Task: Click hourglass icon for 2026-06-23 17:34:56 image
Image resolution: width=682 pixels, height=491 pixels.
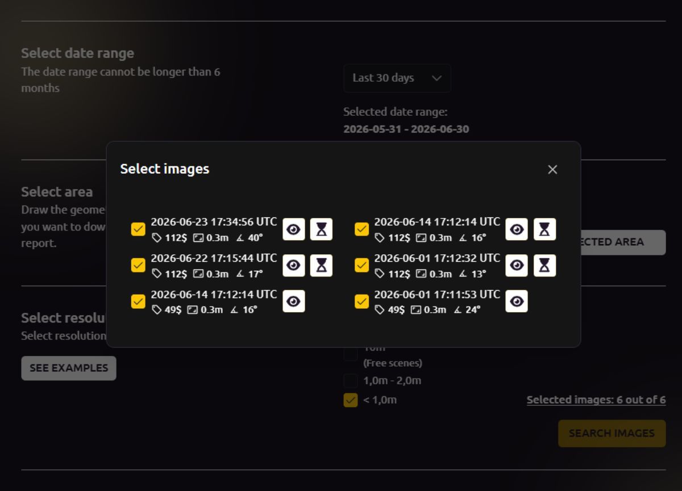Action: pos(322,229)
